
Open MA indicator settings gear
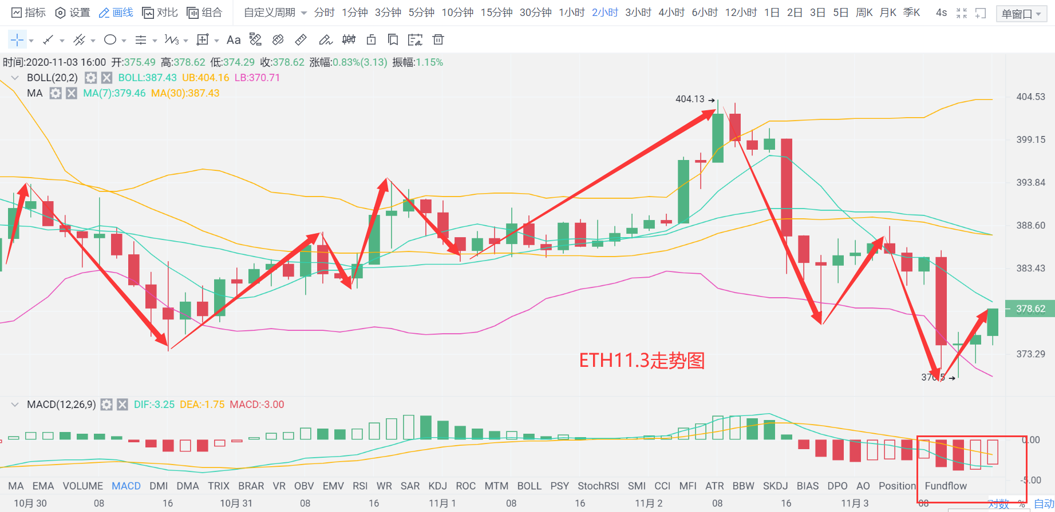[x=55, y=93]
